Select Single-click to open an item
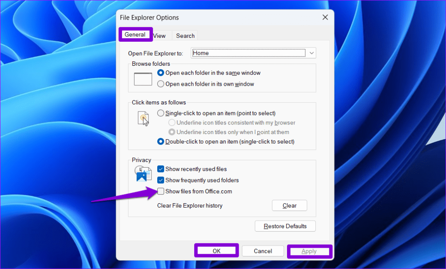The image size is (446, 269). click(x=161, y=113)
